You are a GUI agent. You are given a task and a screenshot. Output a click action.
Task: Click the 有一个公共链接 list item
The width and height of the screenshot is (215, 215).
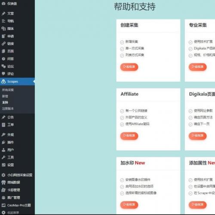(x=136, y=111)
